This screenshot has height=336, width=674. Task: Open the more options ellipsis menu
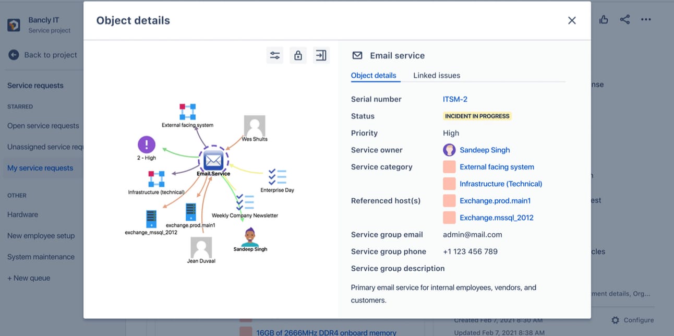click(646, 20)
